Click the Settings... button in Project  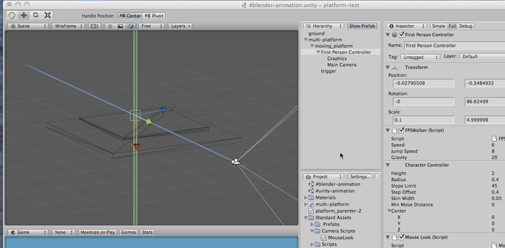click(360, 177)
